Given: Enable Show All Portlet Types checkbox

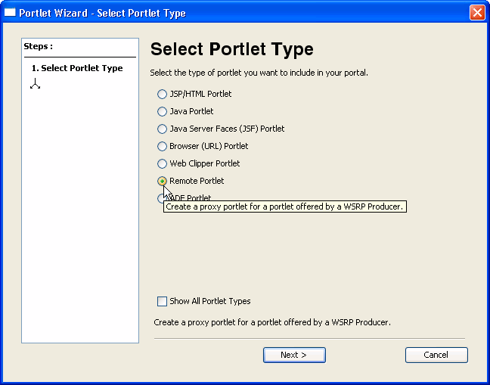Looking at the screenshot, I should click(x=162, y=301).
